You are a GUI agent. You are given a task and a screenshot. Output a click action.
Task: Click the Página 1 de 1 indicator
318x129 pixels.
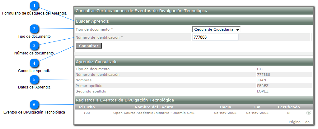click(301, 122)
